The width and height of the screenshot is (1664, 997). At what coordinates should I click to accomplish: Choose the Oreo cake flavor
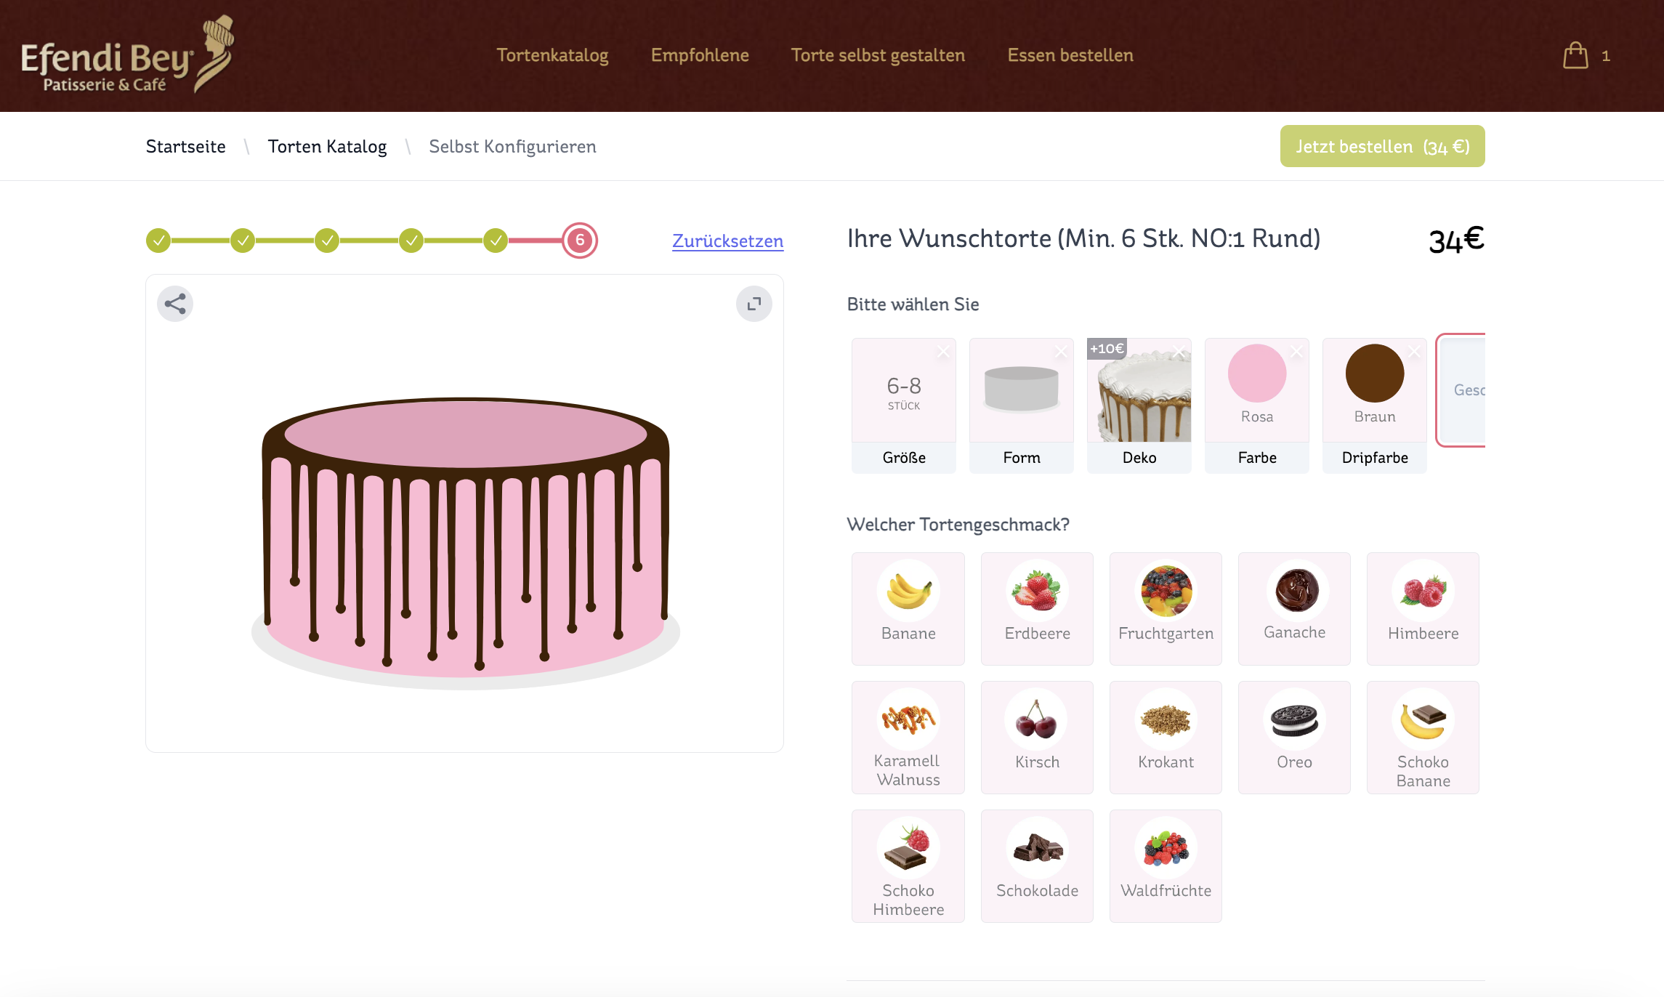pos(1293,737)
